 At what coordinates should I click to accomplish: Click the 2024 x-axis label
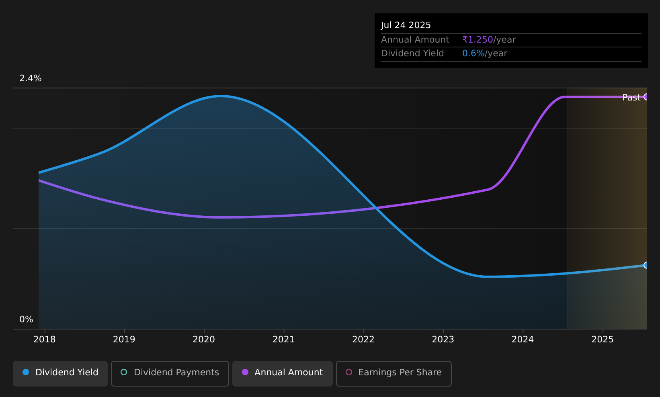pyautogui.click(x=523, y=340)
